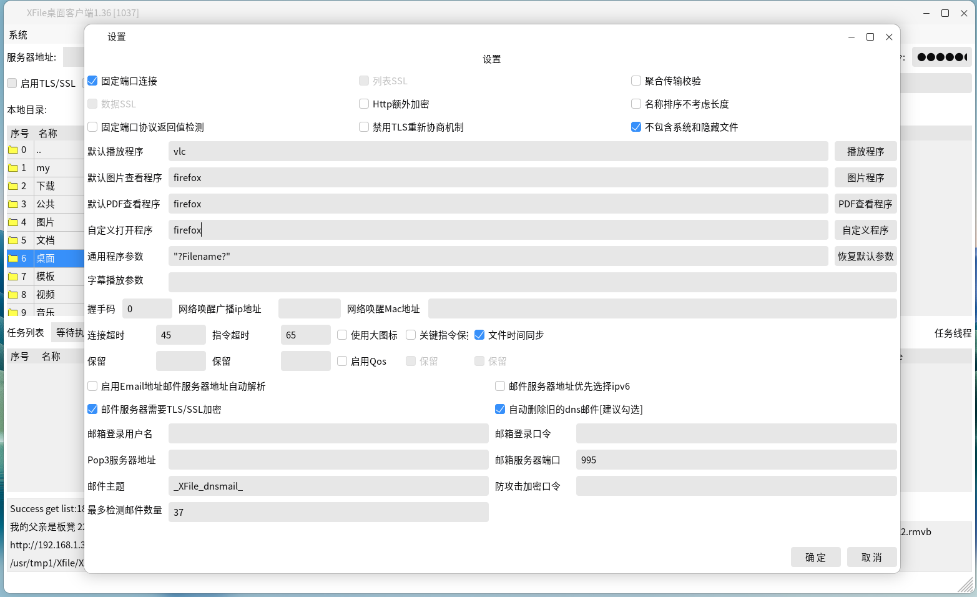
Task: Select the 图片 folder icon in list
Action: click(13, 222)
